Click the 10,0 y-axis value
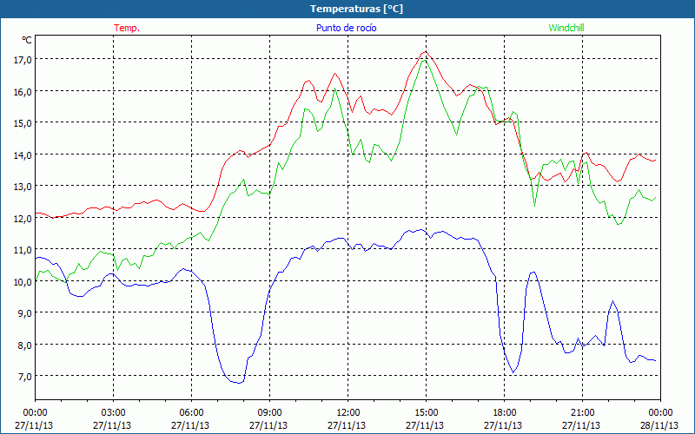 click(23, 281)
